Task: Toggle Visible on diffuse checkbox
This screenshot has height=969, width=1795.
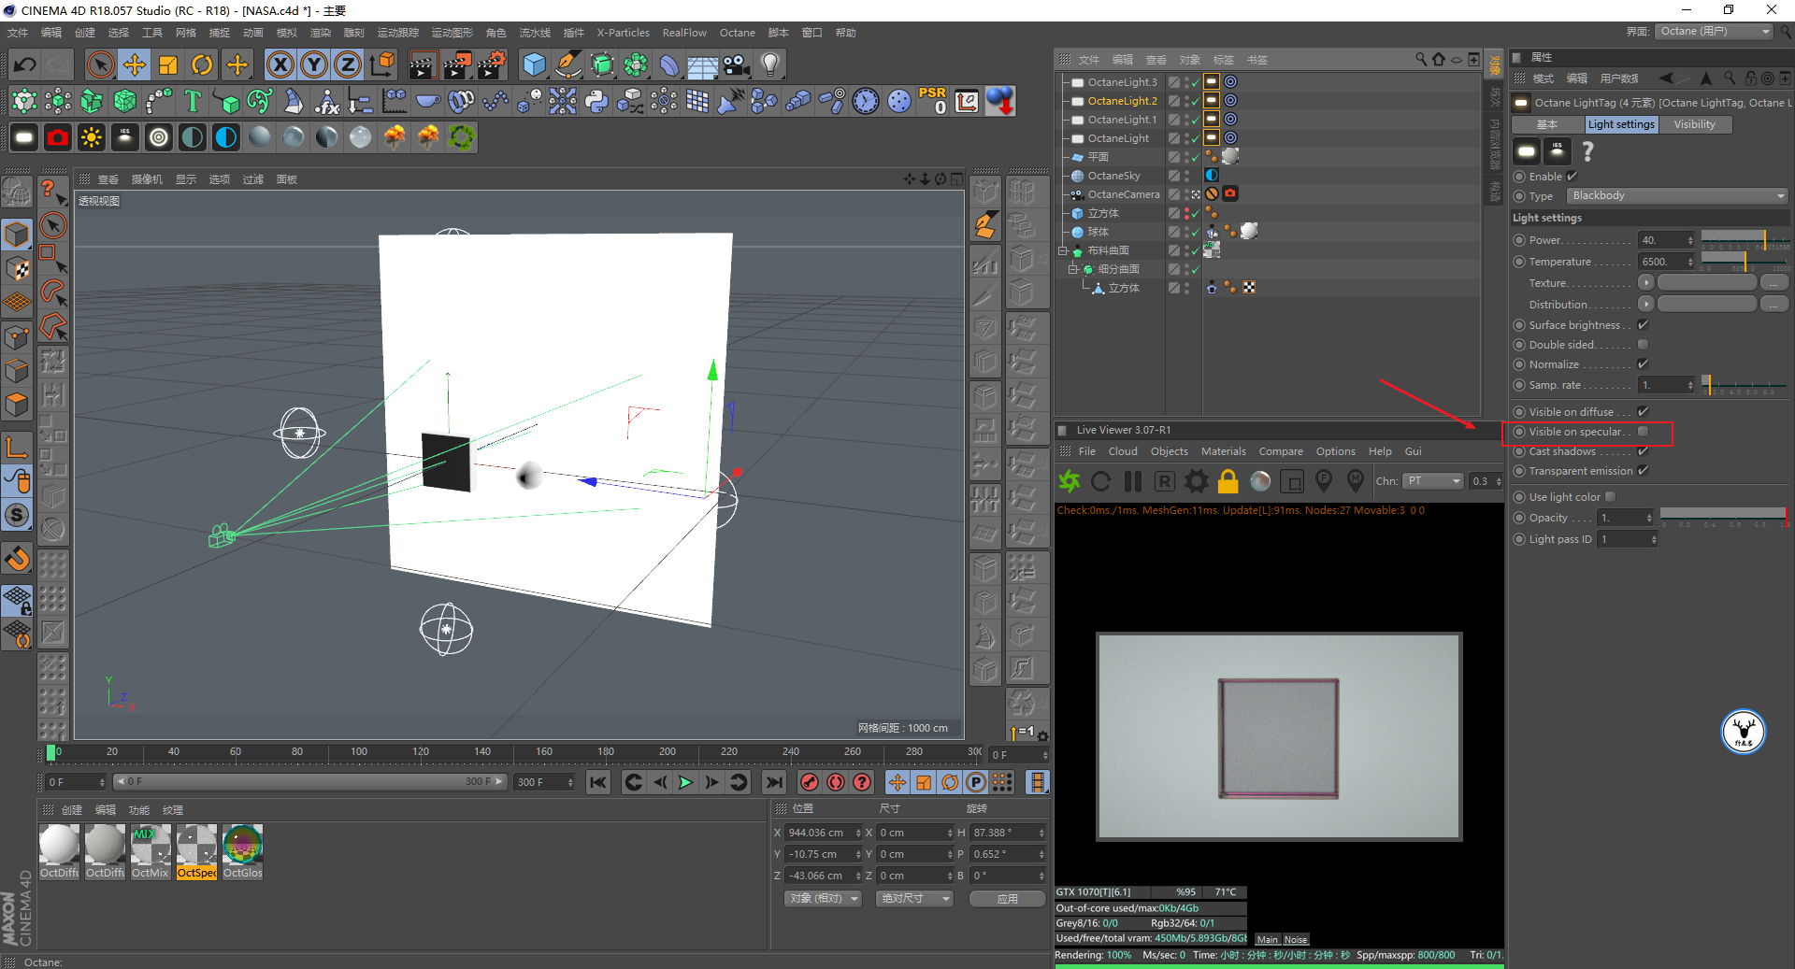Action: pos(1643,412)
